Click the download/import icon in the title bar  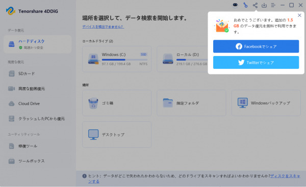tap(264, 5)
